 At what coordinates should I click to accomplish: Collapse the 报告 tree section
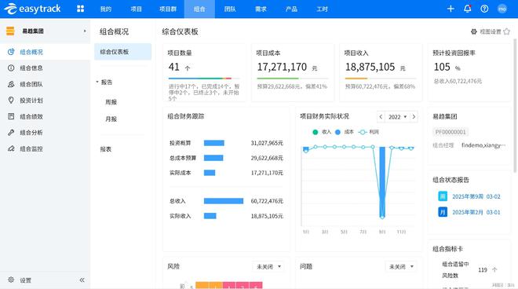pos(97,82)
